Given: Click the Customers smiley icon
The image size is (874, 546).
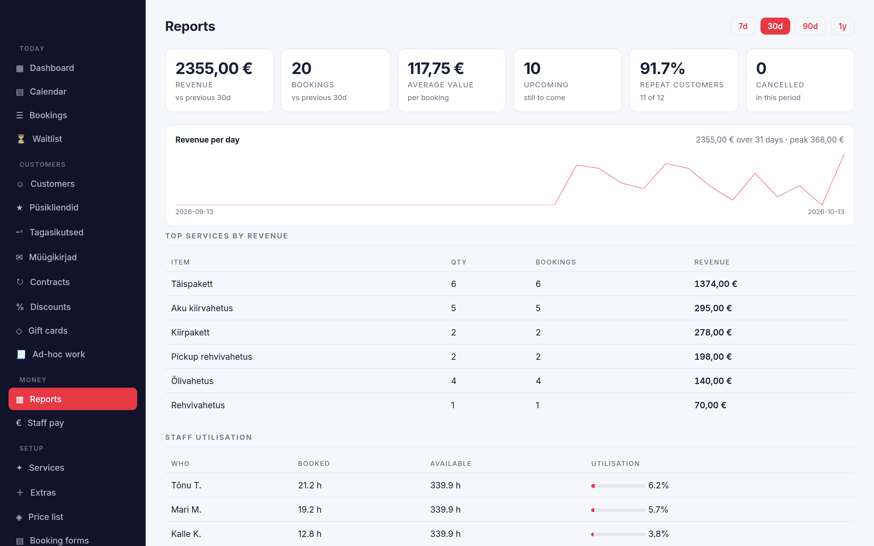Looking at the screenshot, I should (x=20, y=184).
